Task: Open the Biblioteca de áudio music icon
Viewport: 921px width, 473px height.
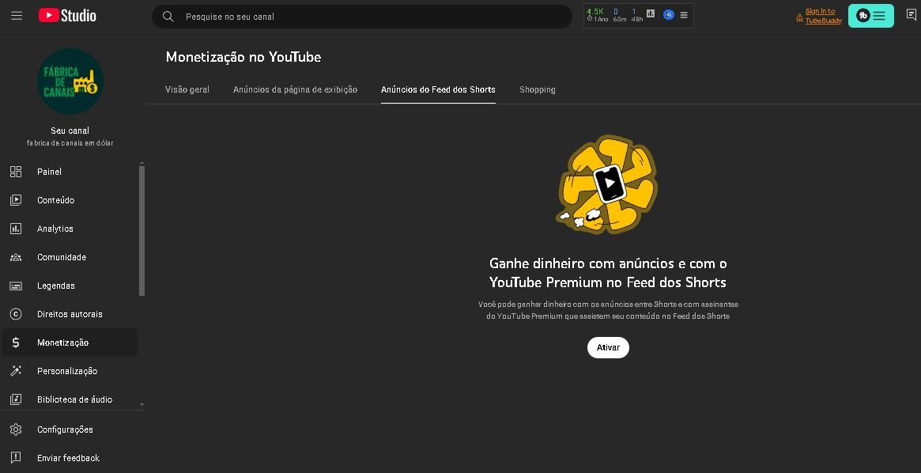Action: [x=16, y=399]
